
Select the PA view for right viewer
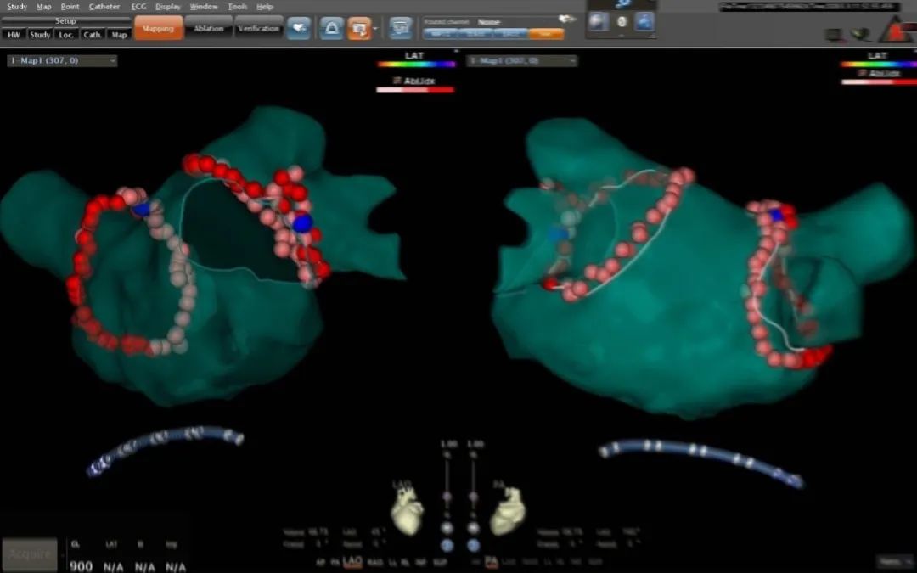[x=491, y=562]
